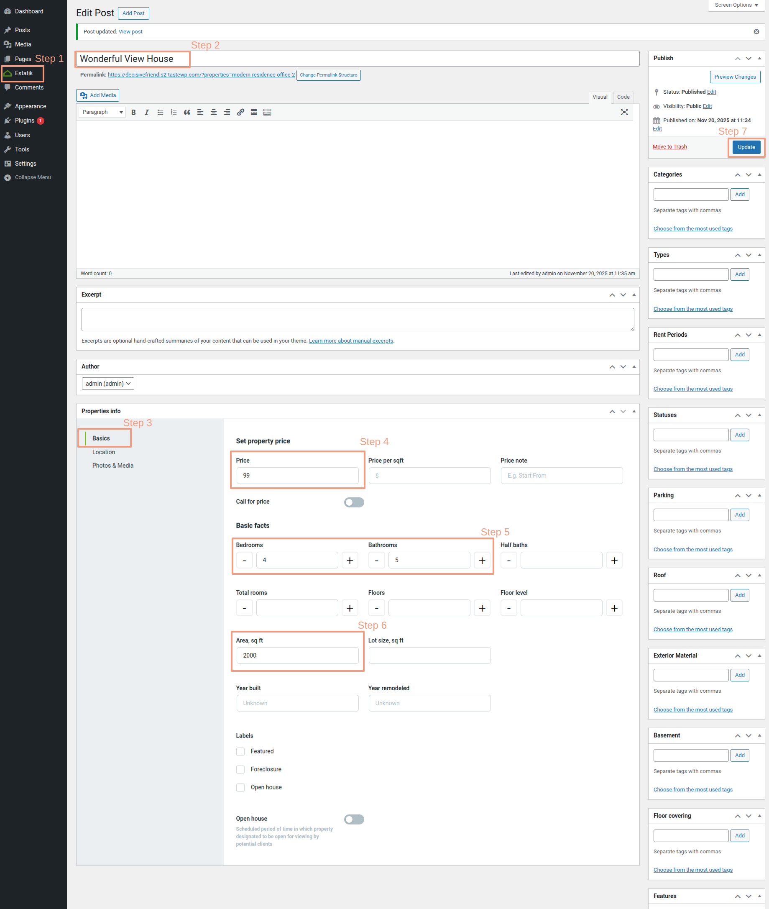Align text center in editor toolbar

click(214, 112)
